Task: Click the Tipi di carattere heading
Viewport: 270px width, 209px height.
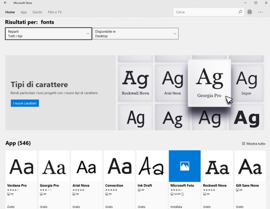Action: click(x=39, y=85)
